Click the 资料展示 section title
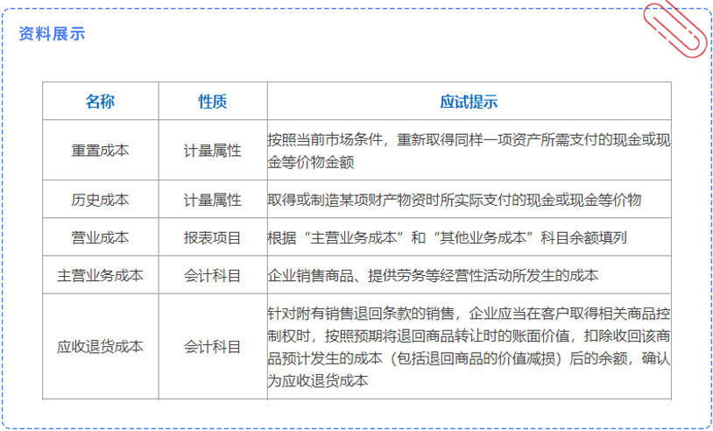 pos(52,33)
